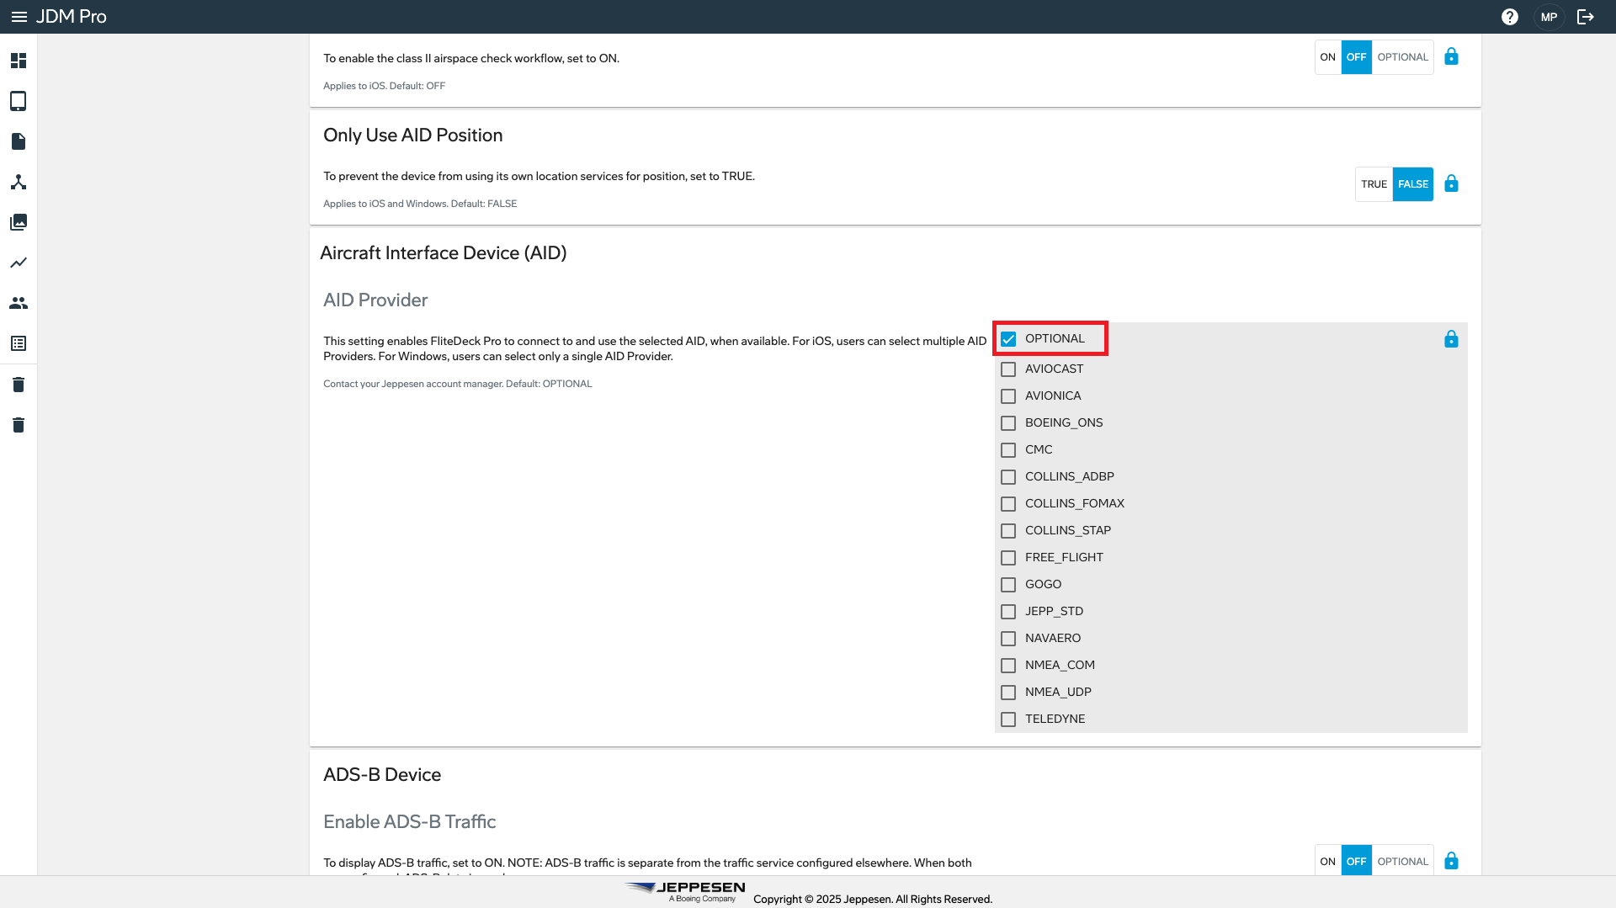The image size is (1616, 908).
Task: Click the logout icon in header
Action: pos(1586,17)
